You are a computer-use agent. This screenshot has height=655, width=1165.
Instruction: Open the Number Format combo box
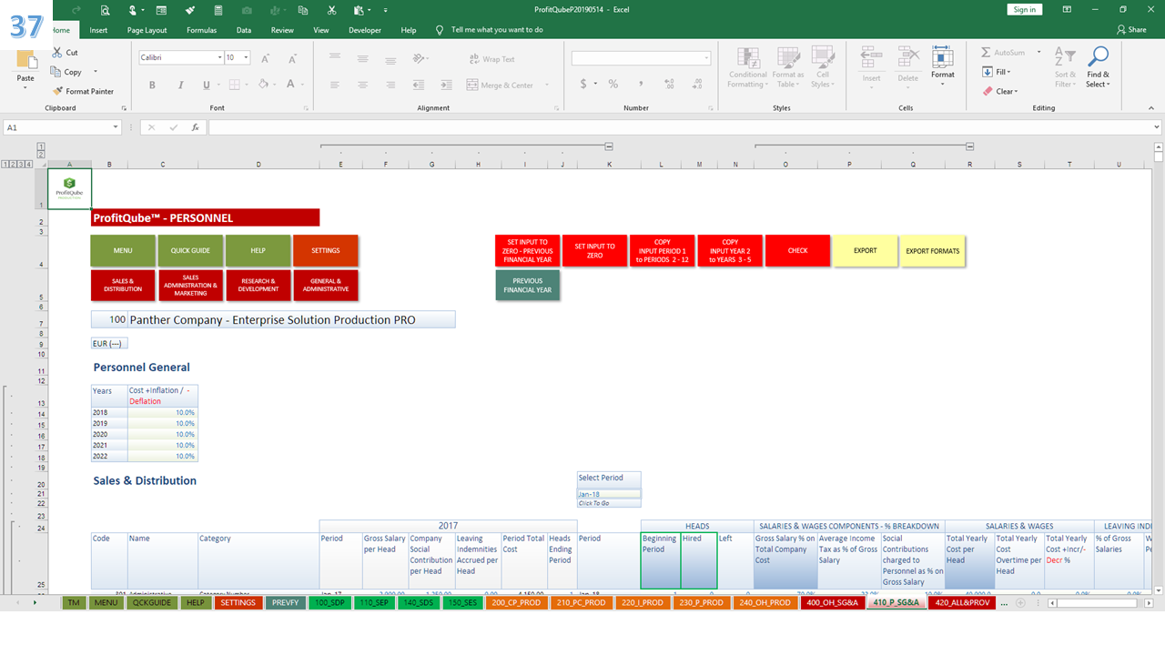tap(641, 57)
